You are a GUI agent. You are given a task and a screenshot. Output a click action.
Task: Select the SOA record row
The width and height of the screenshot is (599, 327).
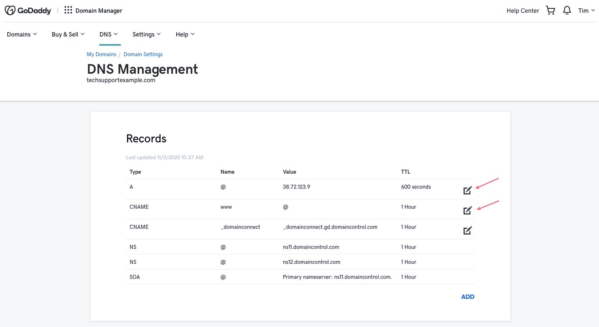299,277
